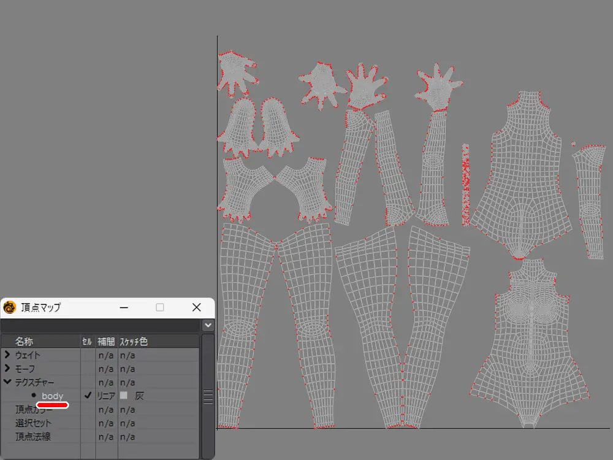613x460 pixels.
Task: Select the 頂点法線 row
Action: tap(34, 437)
